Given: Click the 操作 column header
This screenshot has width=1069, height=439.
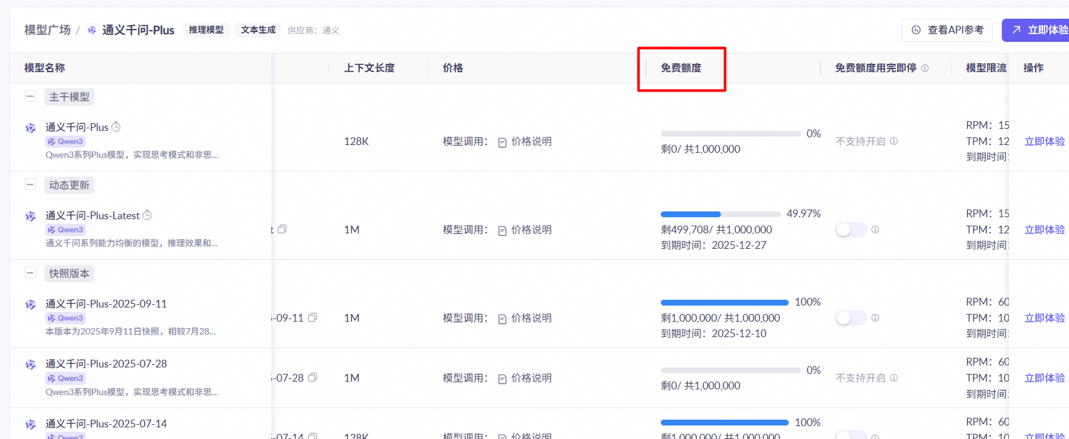Looking at the screenshot, I should [1033, 68].
